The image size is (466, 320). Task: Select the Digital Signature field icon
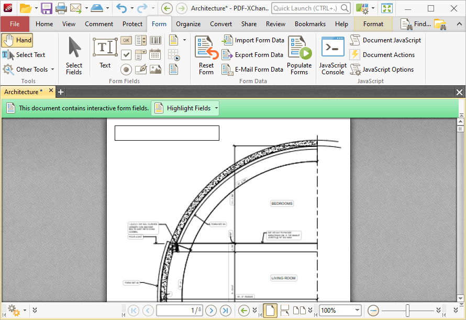(x=141, y=70)
